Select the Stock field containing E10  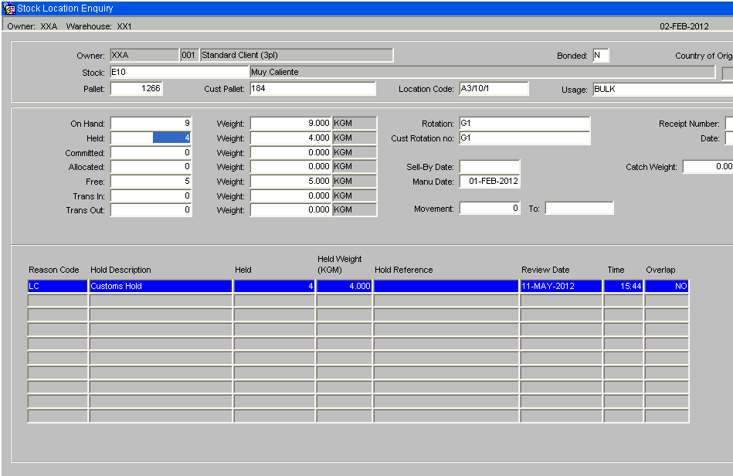pyautogui.click(x=179, y=72)
